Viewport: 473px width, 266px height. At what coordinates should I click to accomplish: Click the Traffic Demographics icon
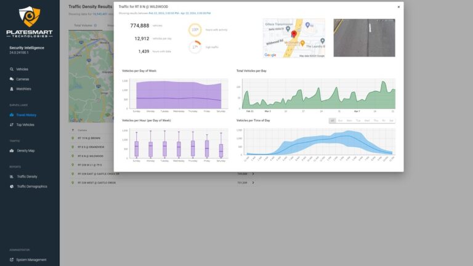tap(12, 186)
